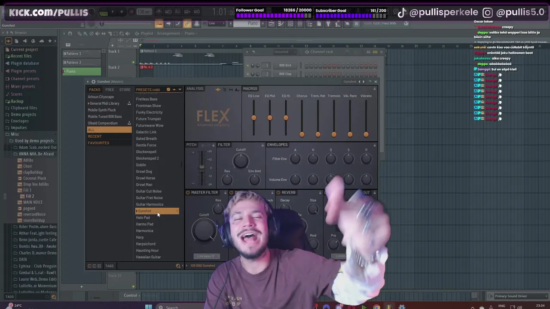Select the previous preset up arrow

coord(174,89)
